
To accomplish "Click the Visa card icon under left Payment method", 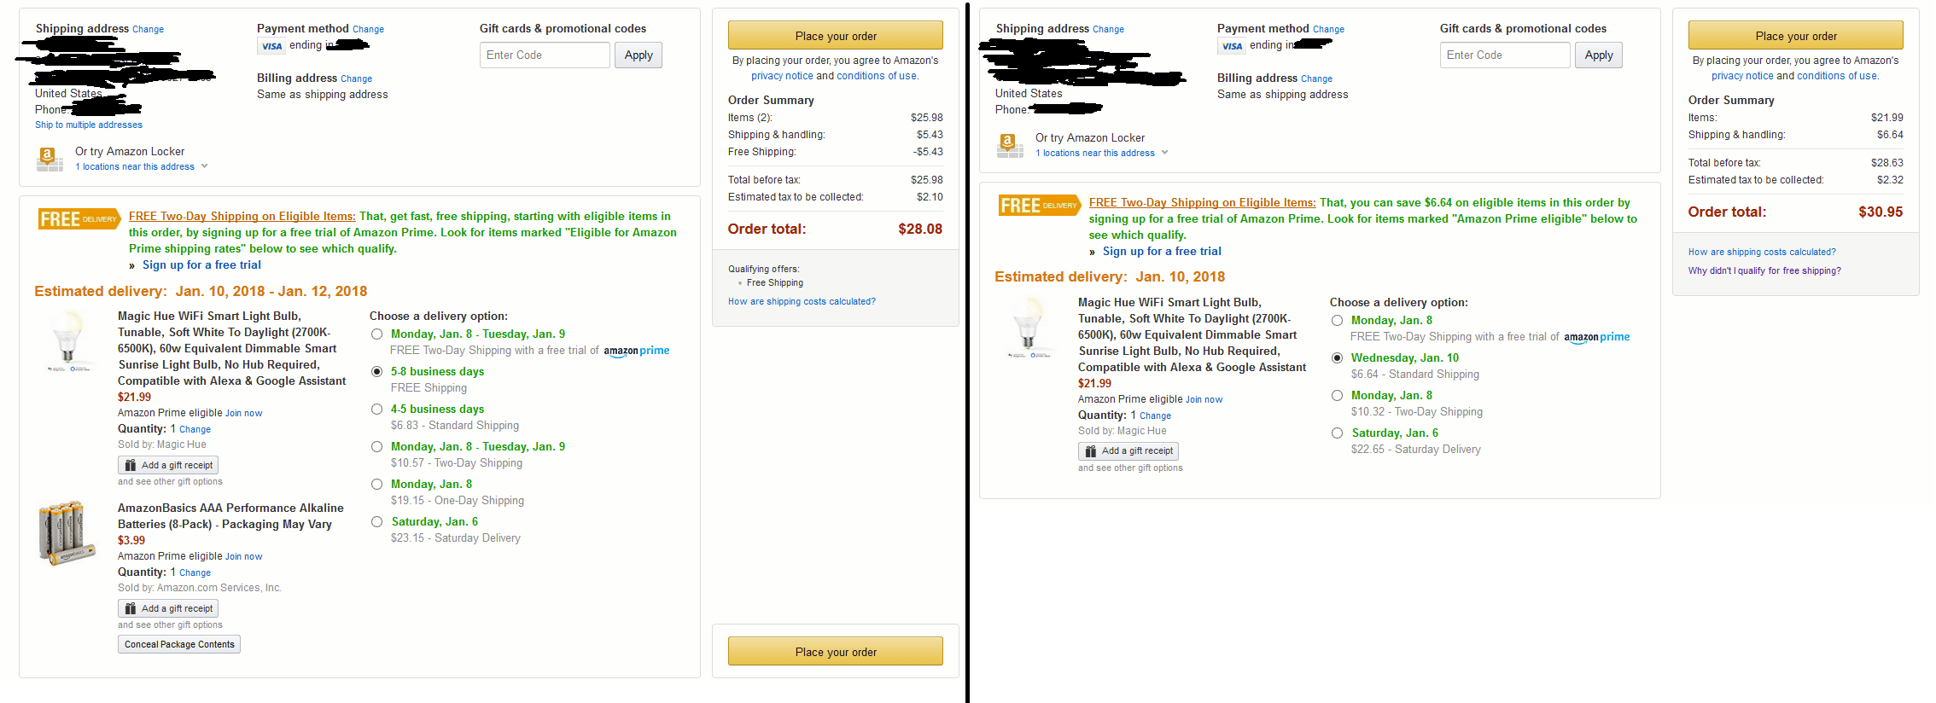I will [270, 45].
